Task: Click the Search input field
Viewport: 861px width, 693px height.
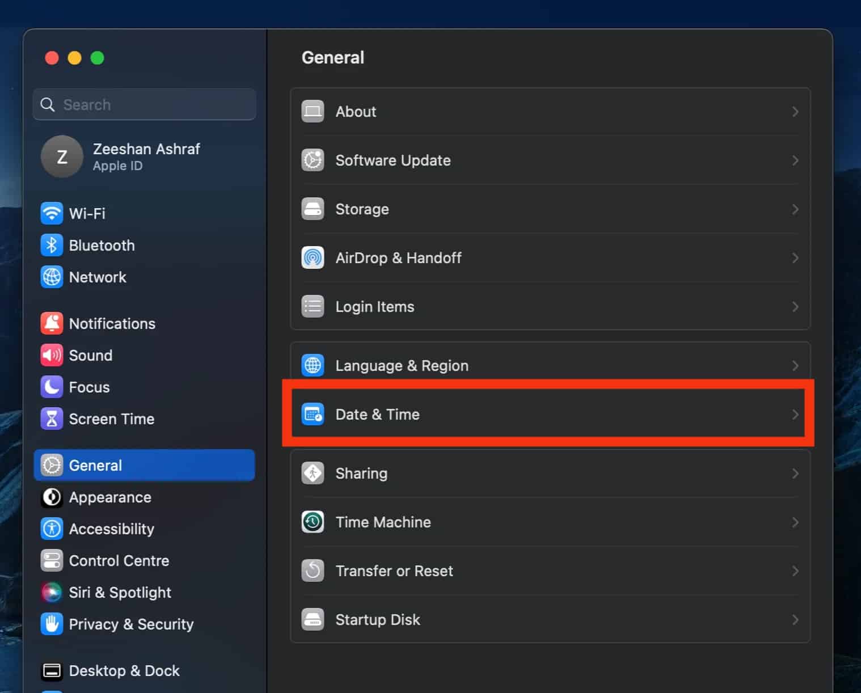Action: (x=144, y=104)
